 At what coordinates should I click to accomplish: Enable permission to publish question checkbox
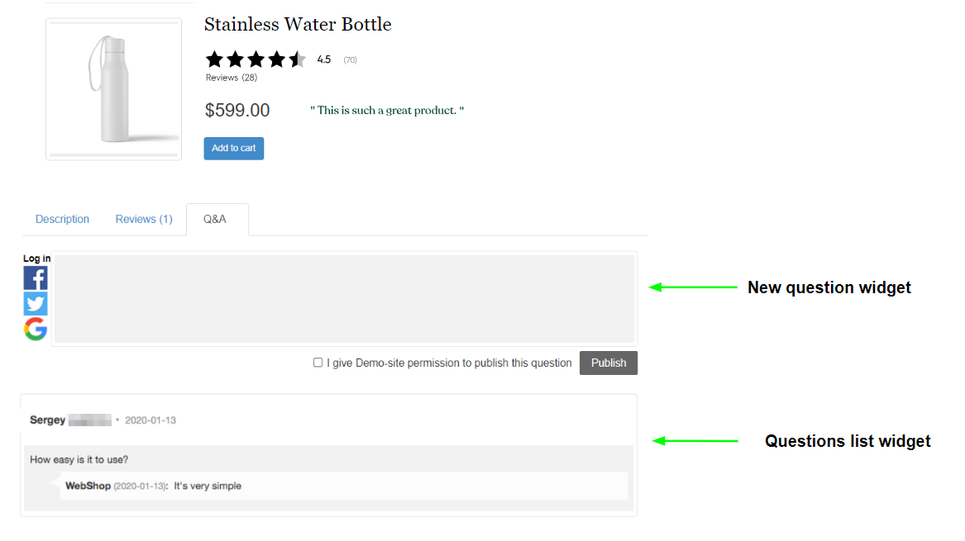pyautogui.click(x=318, y=363)
